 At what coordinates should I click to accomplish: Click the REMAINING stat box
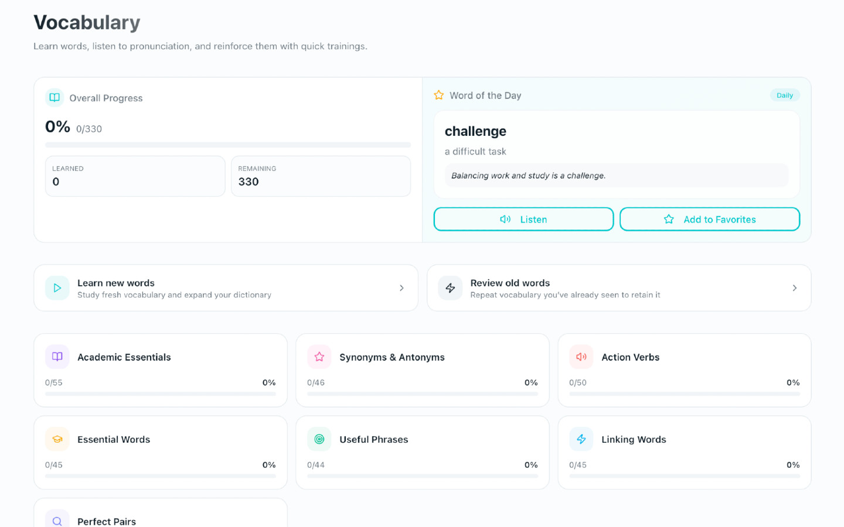pos(321,176)
